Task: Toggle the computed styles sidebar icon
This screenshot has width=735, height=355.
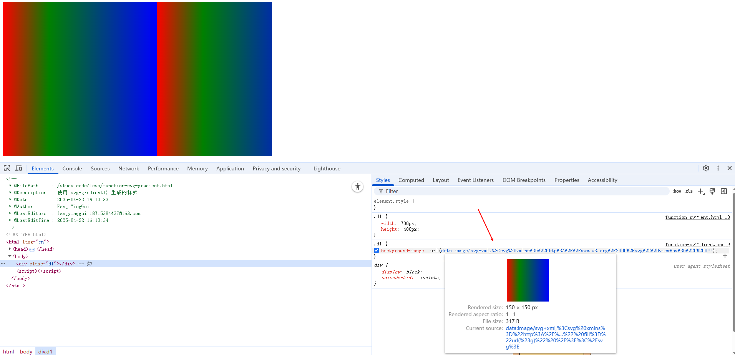Action: 724,191
